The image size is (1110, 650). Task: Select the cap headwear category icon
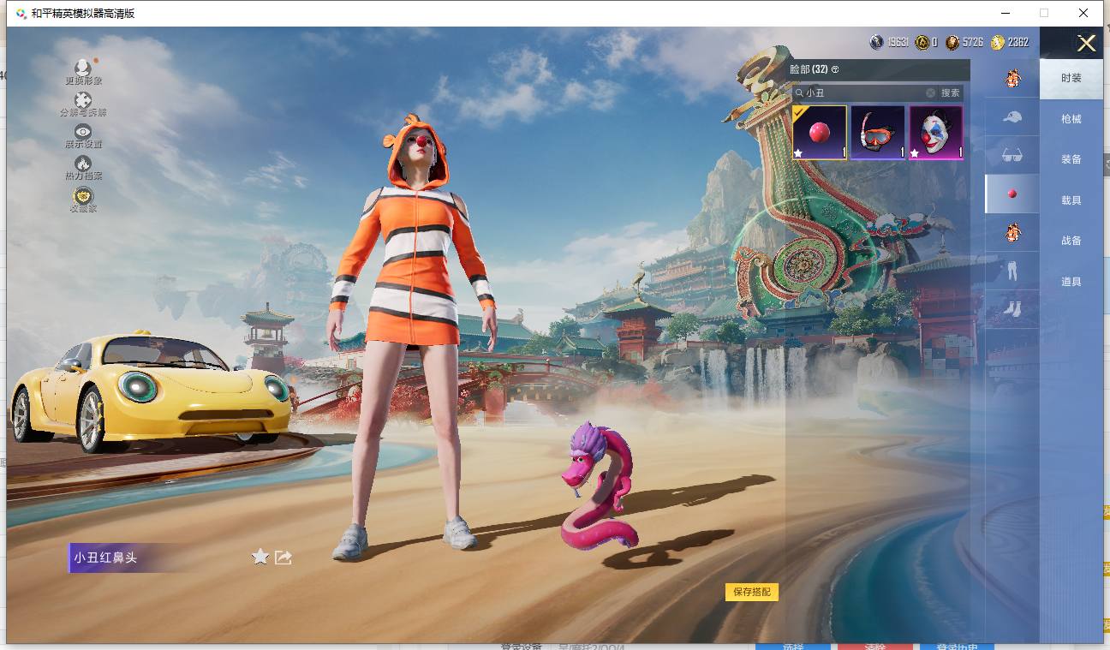[1012, 116]
